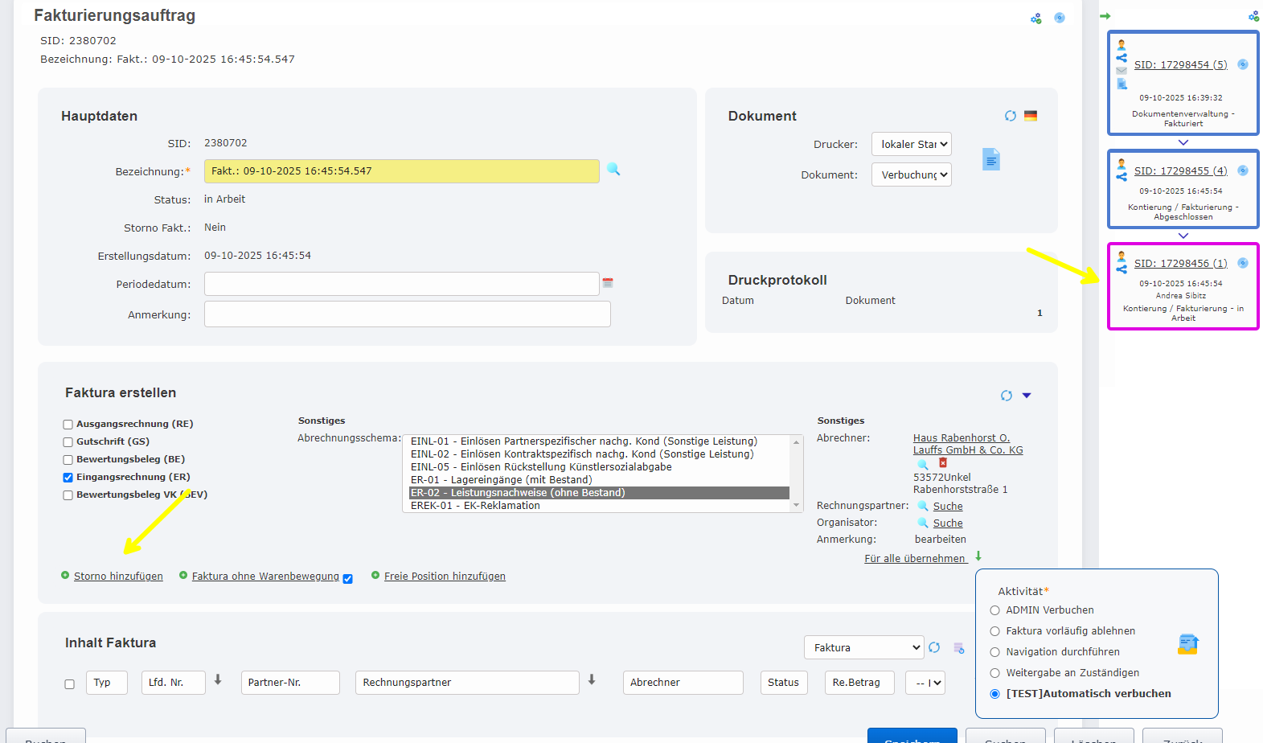
Task: Open the SID: 17298454 (5) link
Action: point(1180,65)
